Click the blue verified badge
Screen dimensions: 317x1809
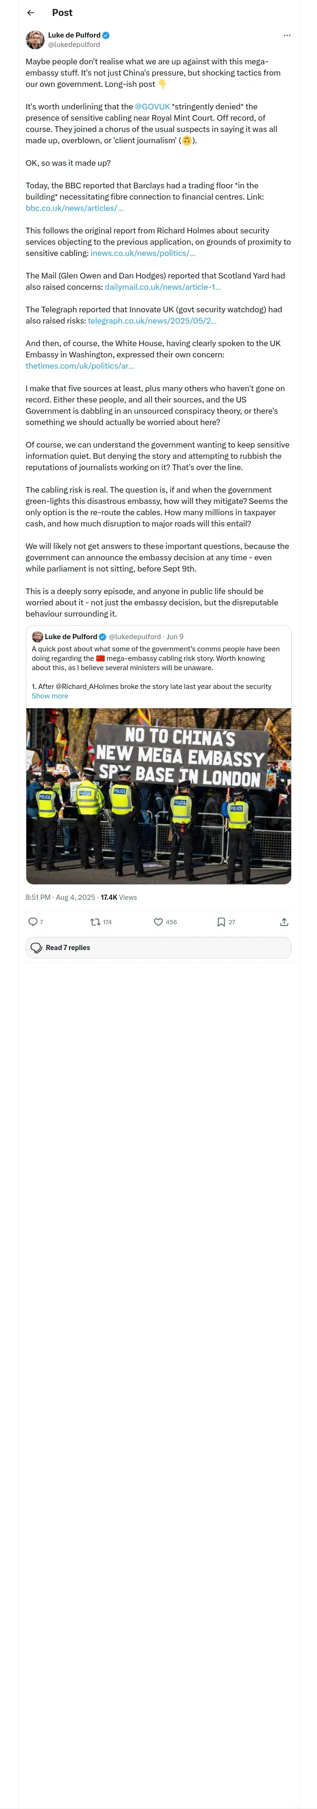(106, 35)
